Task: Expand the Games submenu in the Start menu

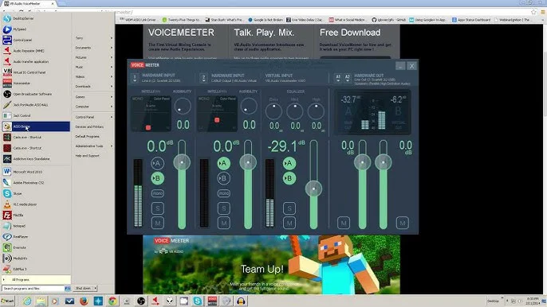Action: (x=93, y=97)
